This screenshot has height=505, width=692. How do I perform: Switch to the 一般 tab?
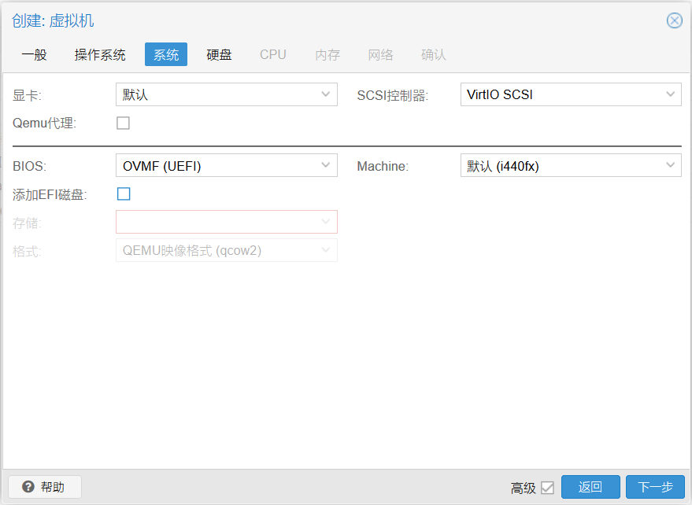34,55
